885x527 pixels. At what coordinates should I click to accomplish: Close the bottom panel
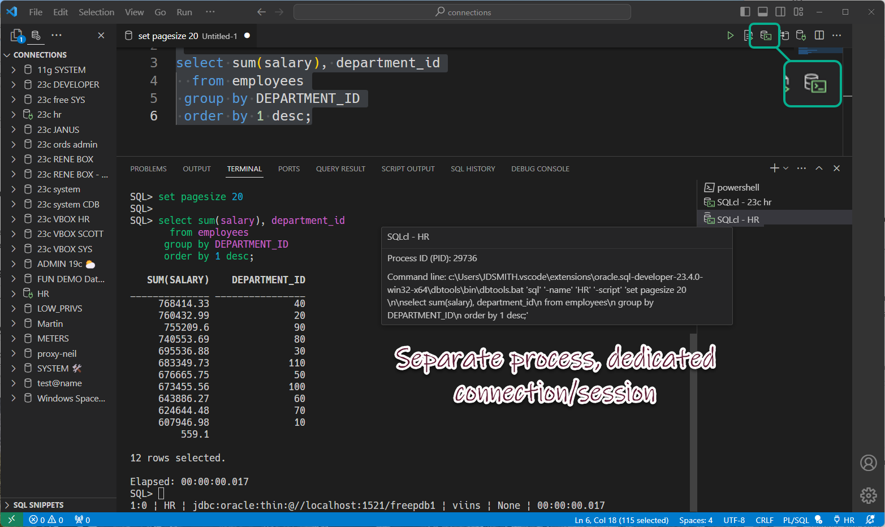click(x=837, y=168)
